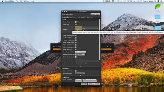Open the Window menu

point(27,1)
